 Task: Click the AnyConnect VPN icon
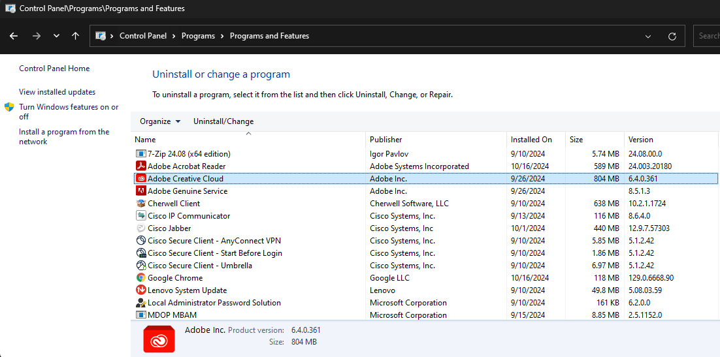coord(140,240)
